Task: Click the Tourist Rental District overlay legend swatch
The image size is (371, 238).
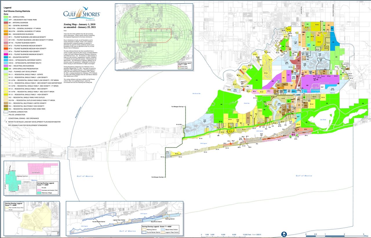Action: coord(145,232)
